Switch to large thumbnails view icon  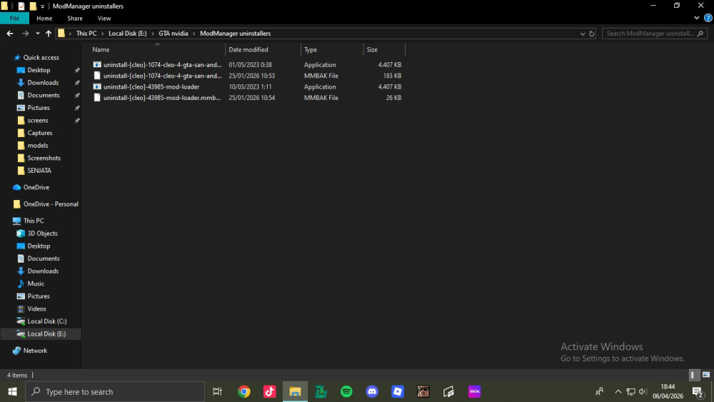coord(706,375)
